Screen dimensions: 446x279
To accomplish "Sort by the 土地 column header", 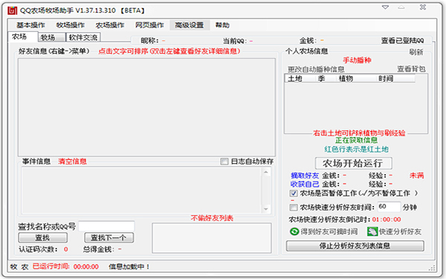I will pos(300,79).
